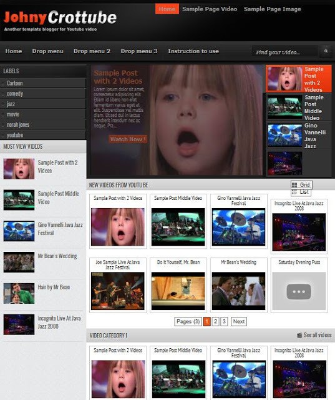Go to page 1 in pagination

point(207,321)
